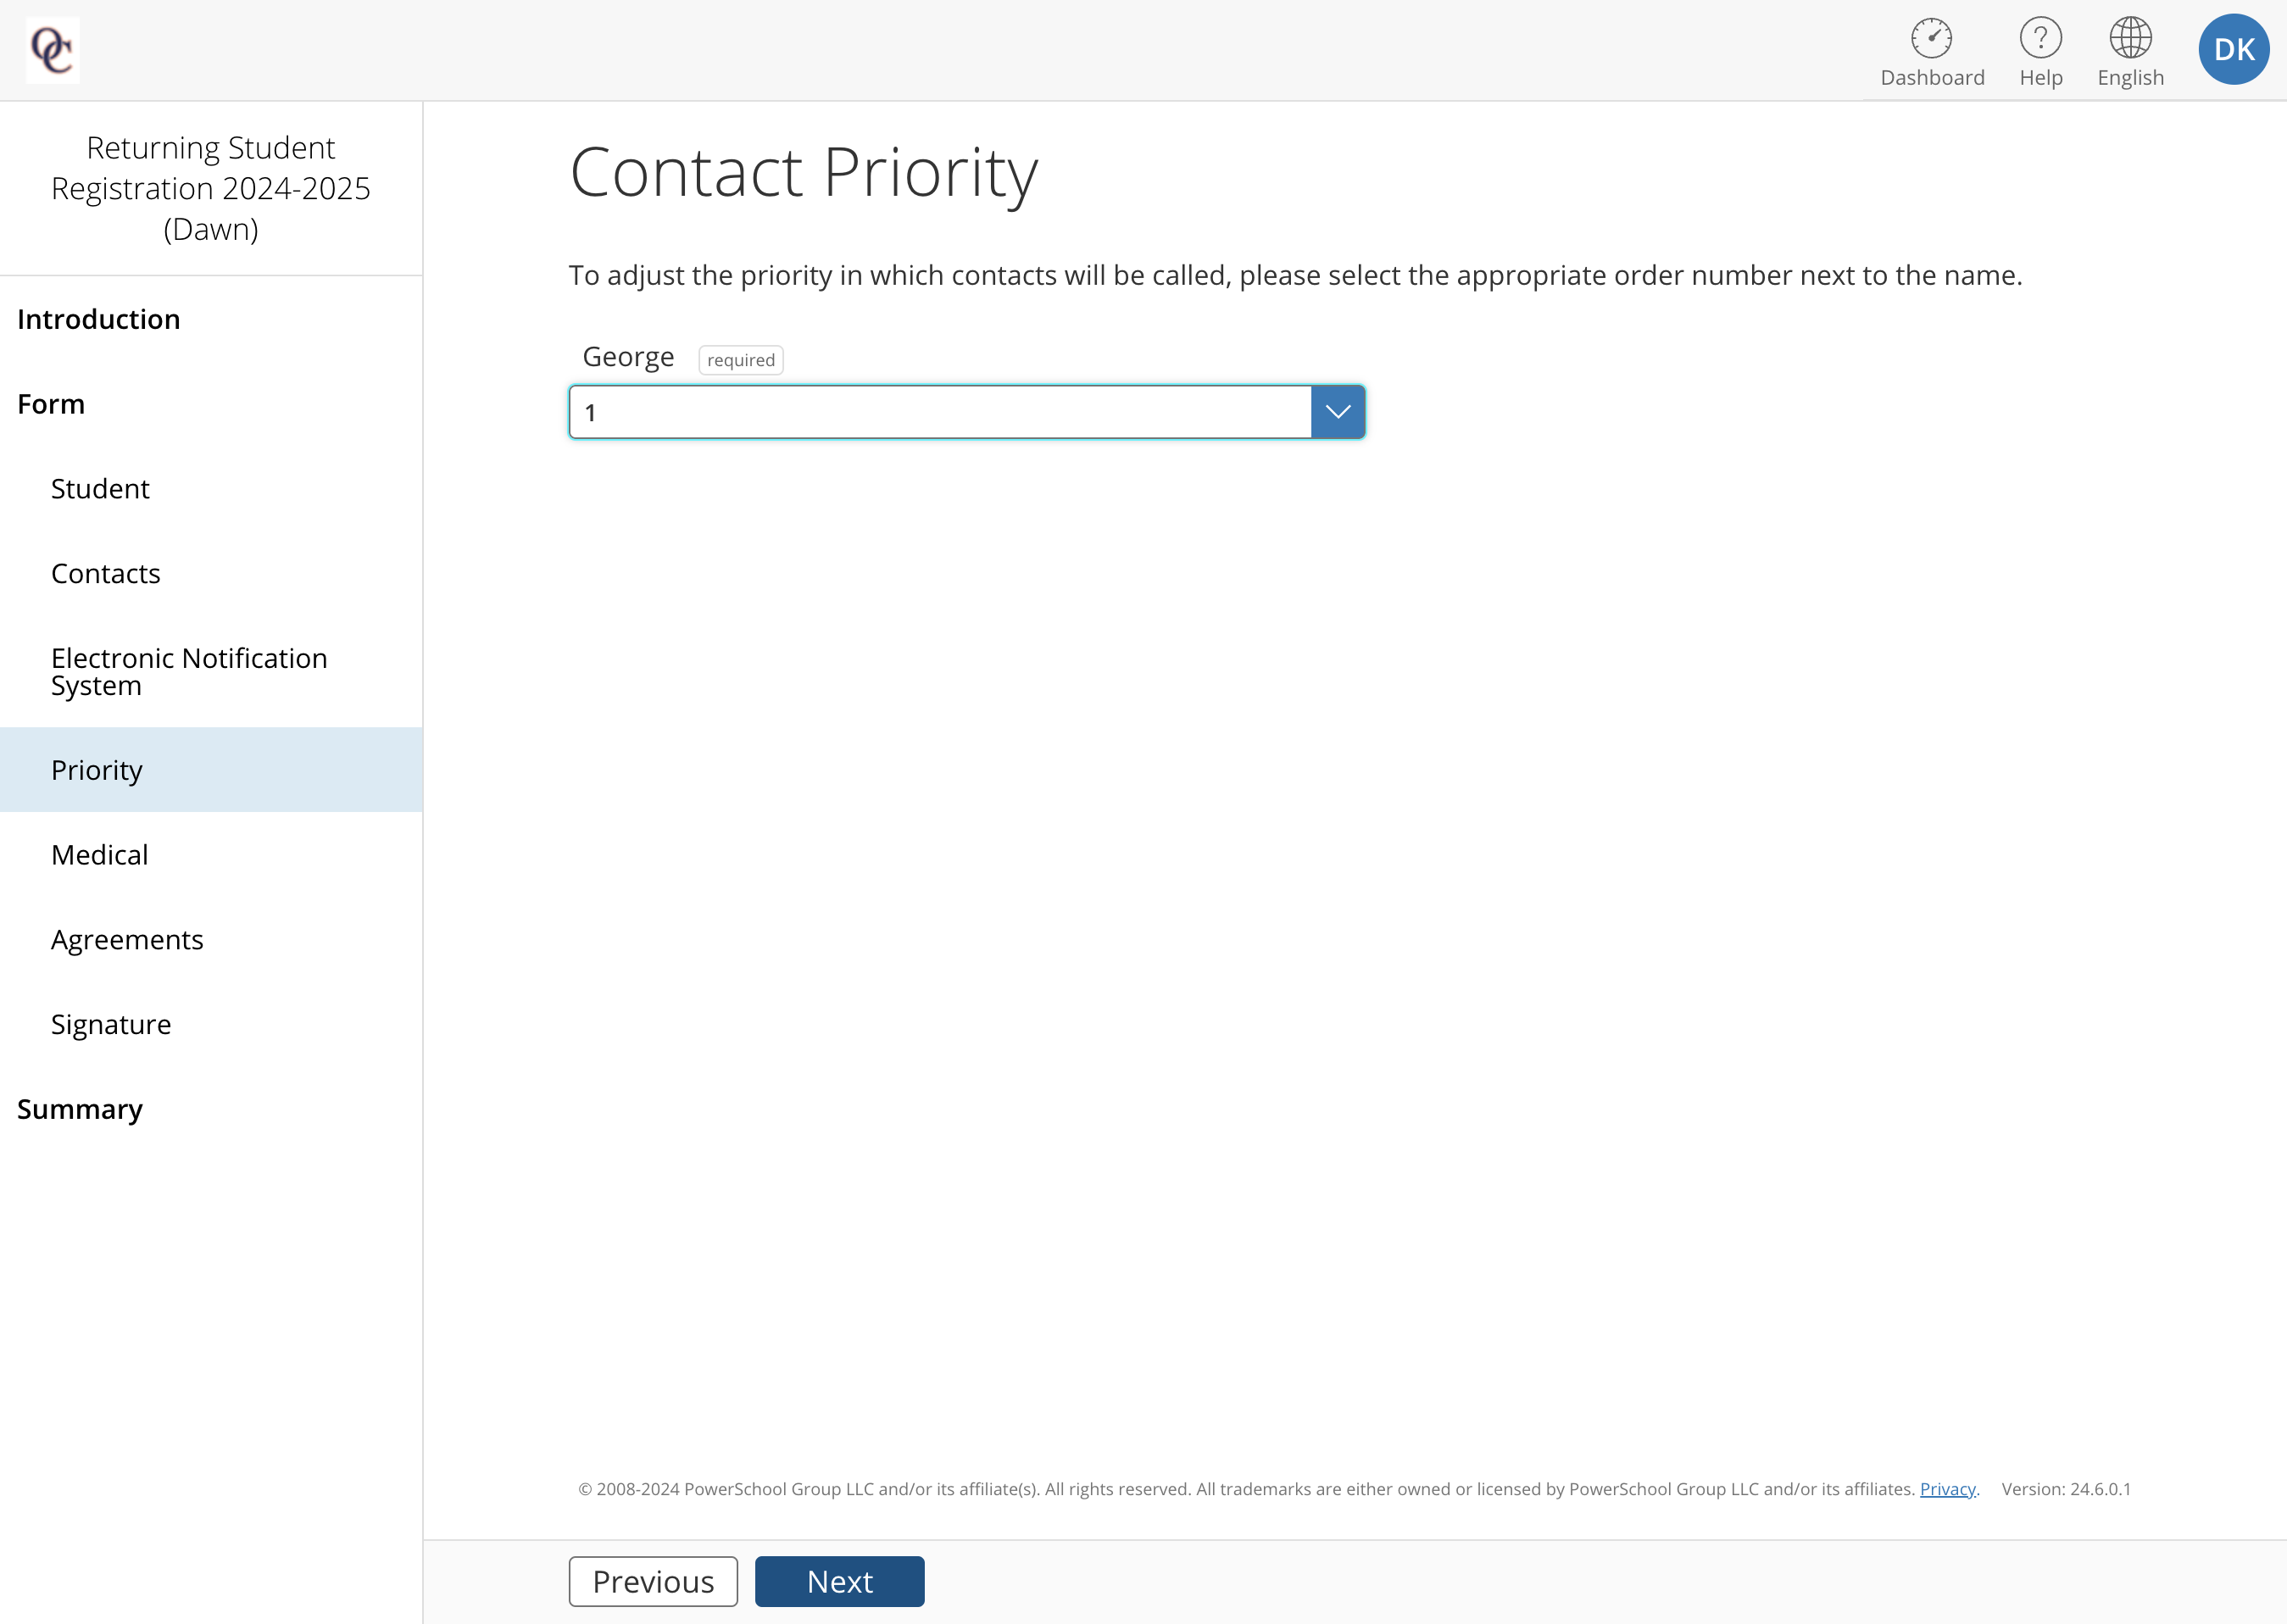Expand George's priority dropdown arrow
This screenshot has width=2287, height=1624.
1337,412
